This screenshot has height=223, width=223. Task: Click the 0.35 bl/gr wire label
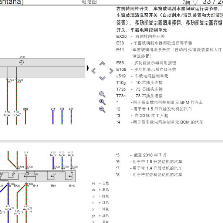click(71, 153)
